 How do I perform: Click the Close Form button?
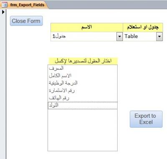coord(26,21)
